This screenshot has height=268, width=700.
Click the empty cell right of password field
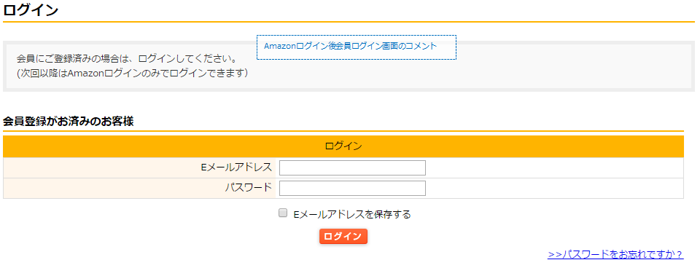tap(554, 188)
